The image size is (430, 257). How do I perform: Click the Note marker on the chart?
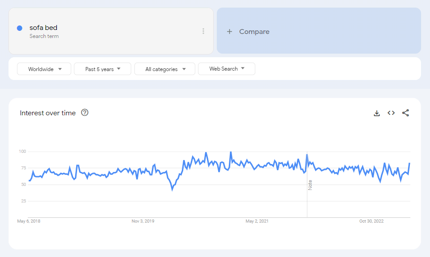[x=310, y=185]
